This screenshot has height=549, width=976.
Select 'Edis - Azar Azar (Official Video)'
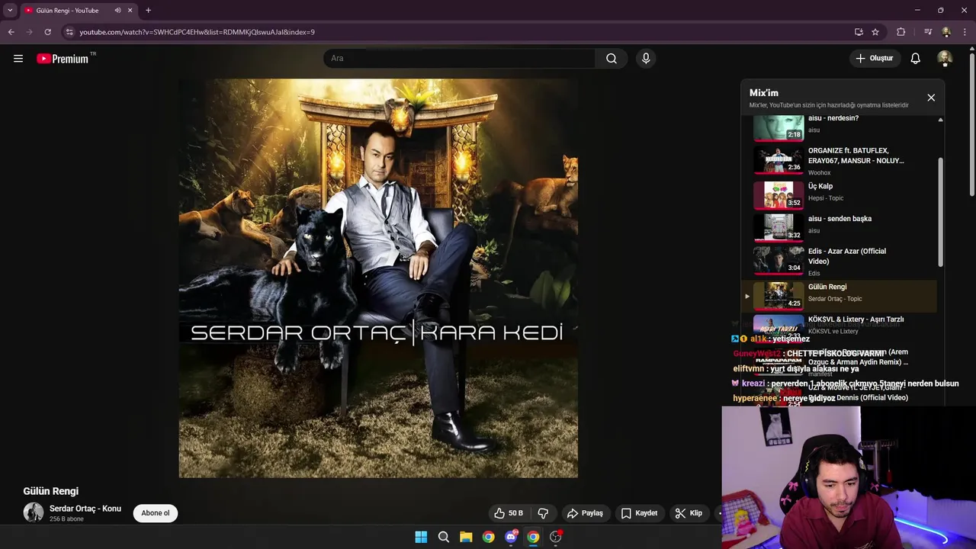tap(840, 261)
